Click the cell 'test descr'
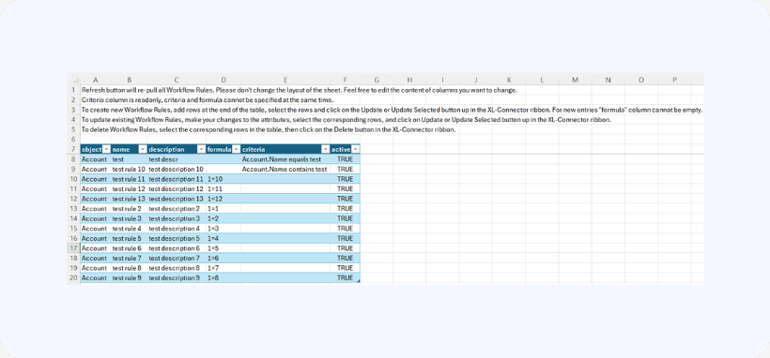The width and height of the screenshot is (770, 358). 177,159
